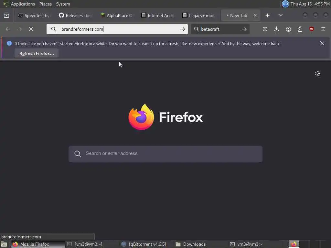Stop loading the page with X button
This screenshot has width=331, height=248.
31,29
